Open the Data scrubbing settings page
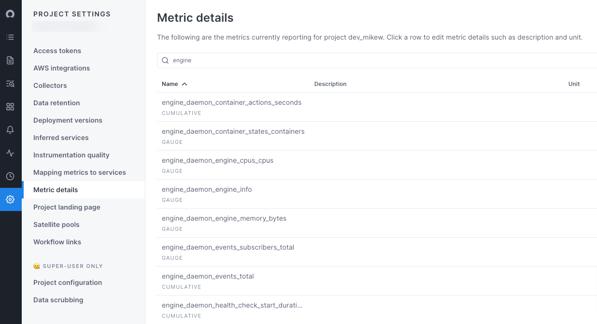Image resolution: width=597 pixels, height=324 pixels. [58, 300]
